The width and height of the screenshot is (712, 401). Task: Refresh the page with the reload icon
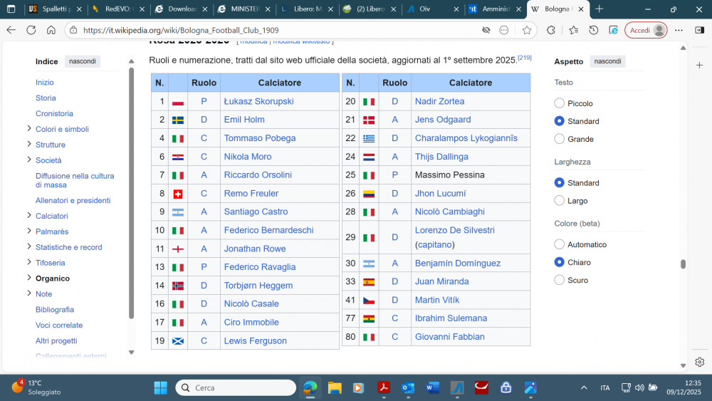(x=31, y=30)
